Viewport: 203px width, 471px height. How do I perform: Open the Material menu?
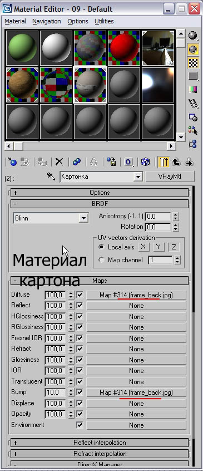coord(15,21)
